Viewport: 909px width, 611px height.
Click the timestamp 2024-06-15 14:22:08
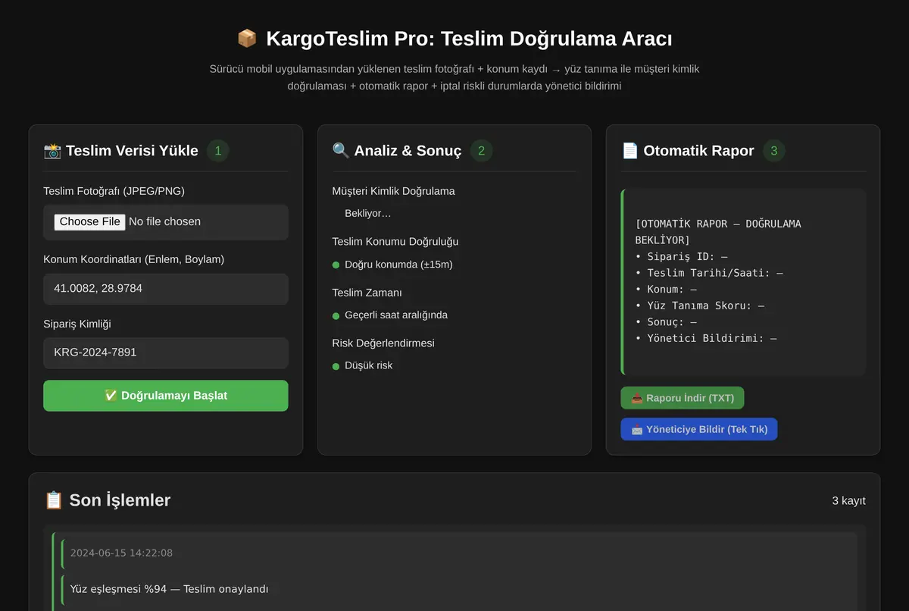pos(121,553)
